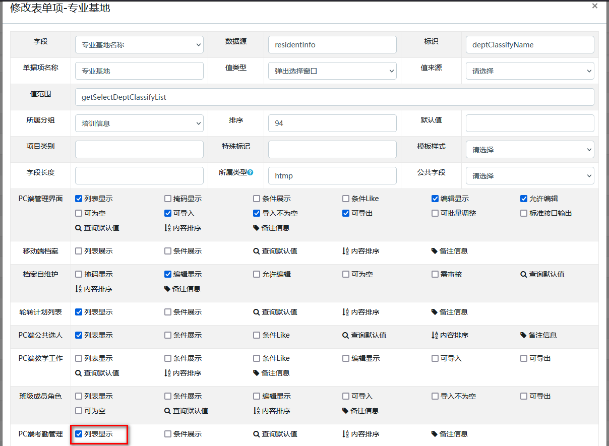Image resolution: width=609 pixels, height=446 pixels.
Task: Click 内容排序 sort icon in PC端考勤管理 row
Action: coord(346,434)
